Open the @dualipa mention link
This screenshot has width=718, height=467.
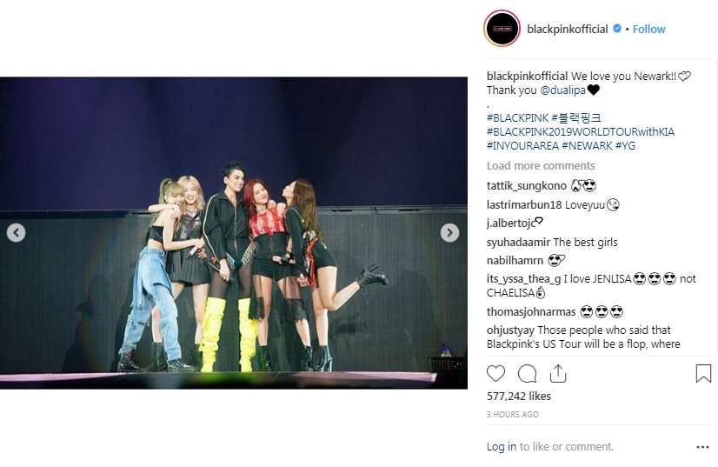click(562, 90)
